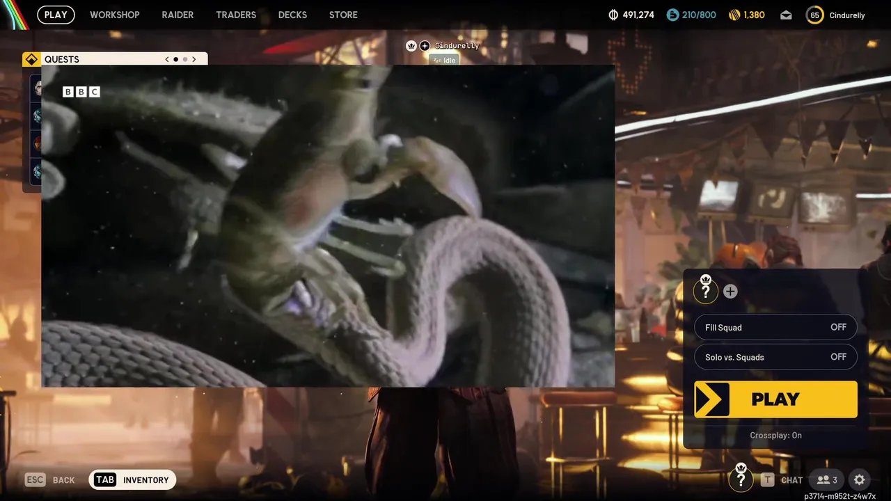The height and width of the screenshot is (501, 891).
Task: Open the settings gear icon
Action: pos(860,479)
